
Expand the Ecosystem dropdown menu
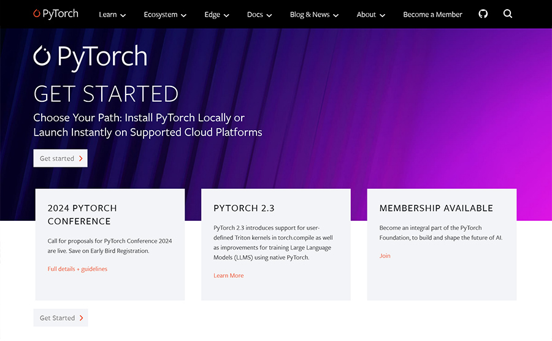165,15
